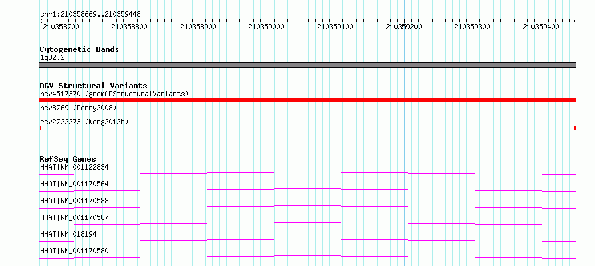Viewport: 595px width, 266px height.
Task: Select the HHAT|NM_001170564 transcript label
Action: click(x=74, y=184)
